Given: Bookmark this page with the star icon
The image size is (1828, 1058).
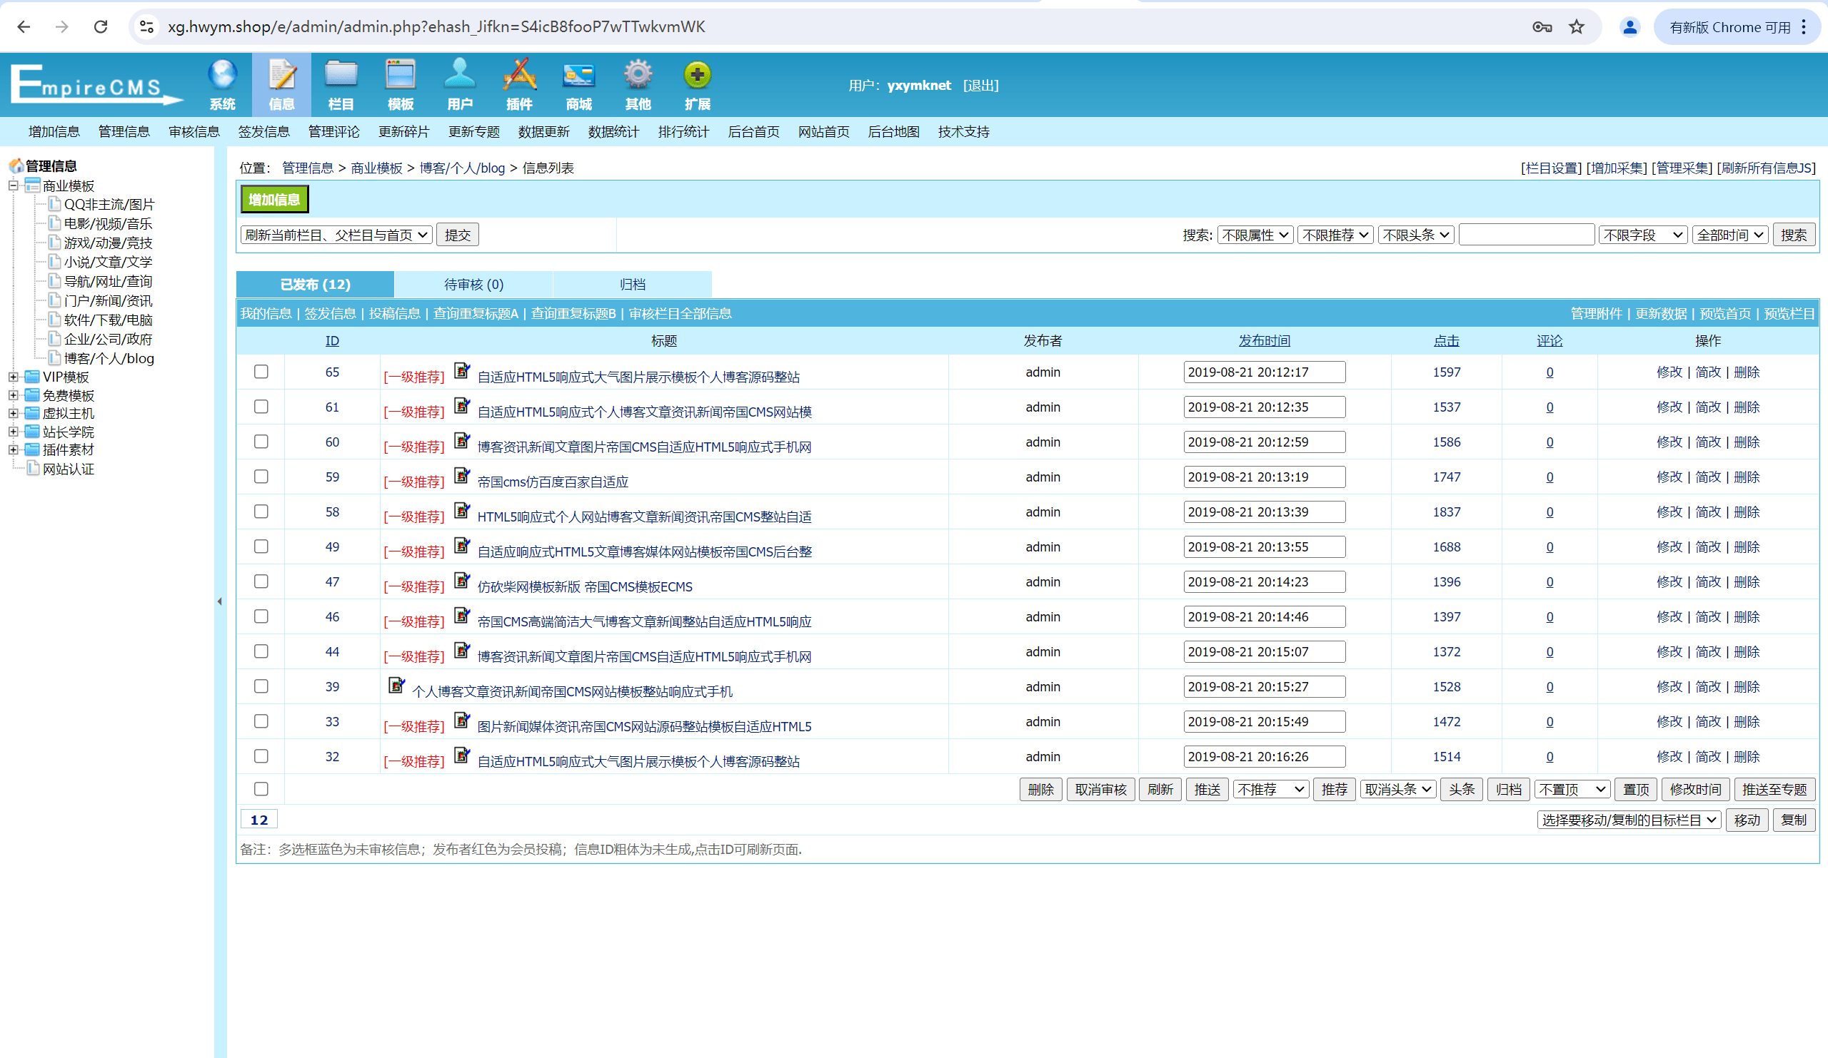Looking at the screenshot, I should 1576,27.
